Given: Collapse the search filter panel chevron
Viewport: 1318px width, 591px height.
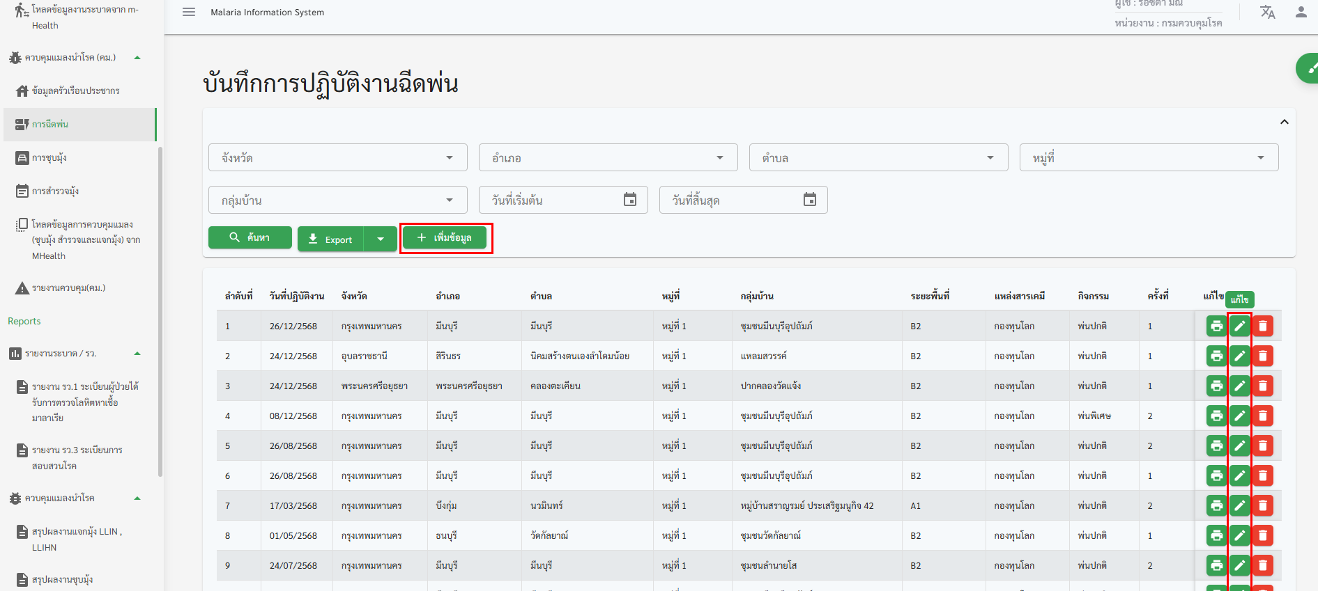Looking at the screenshot, I should tap(1284, 122).
